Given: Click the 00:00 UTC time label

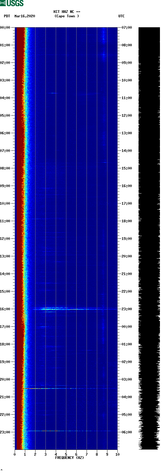Looking at the screenshot, I should [127, 327].
